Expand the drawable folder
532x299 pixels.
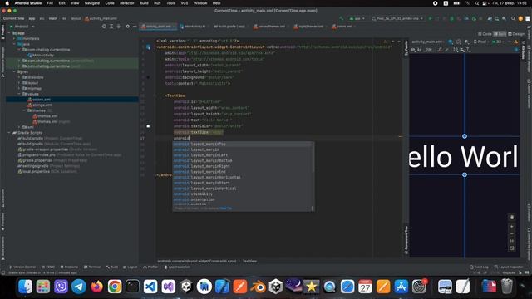coord(19,77)
